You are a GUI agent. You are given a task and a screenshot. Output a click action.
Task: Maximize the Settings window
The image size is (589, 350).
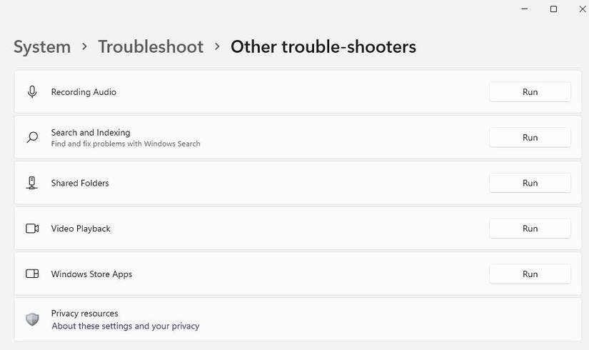tap(553, 9)
